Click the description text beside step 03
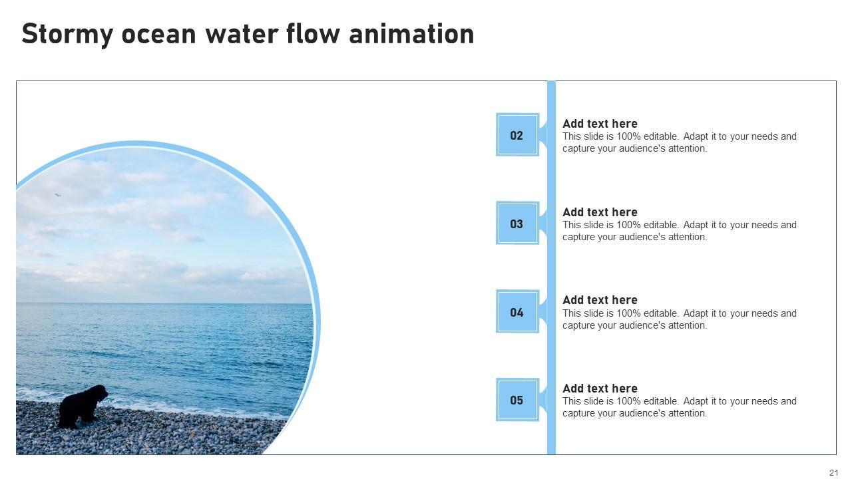The height and width of the screenshot is (479, 852). tap(679, 231)
